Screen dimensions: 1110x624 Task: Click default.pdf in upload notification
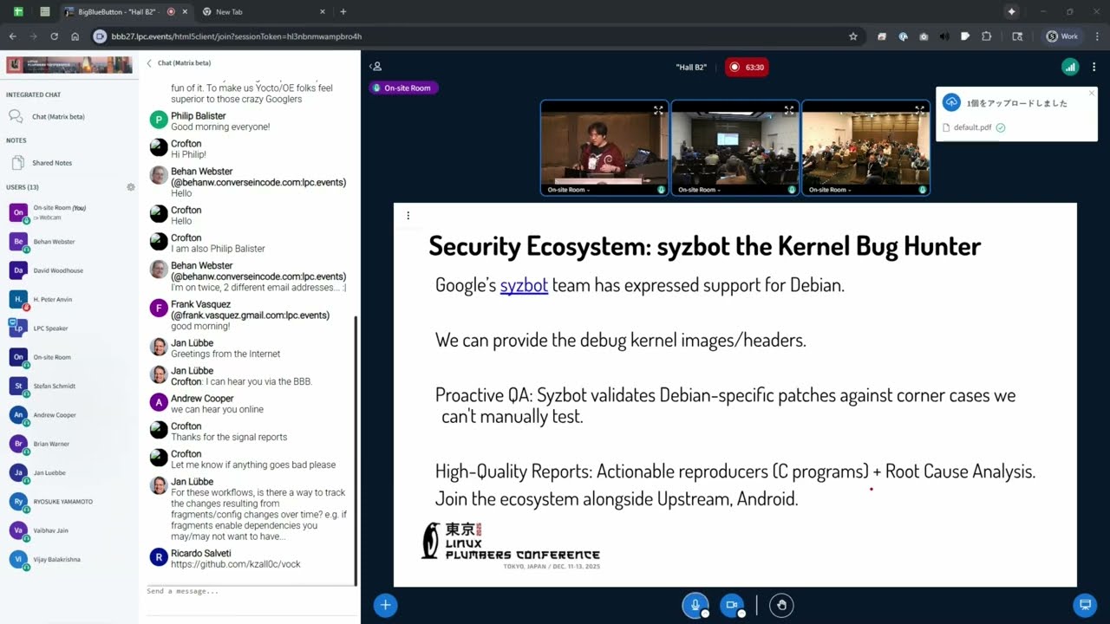(x=972, y=127)
